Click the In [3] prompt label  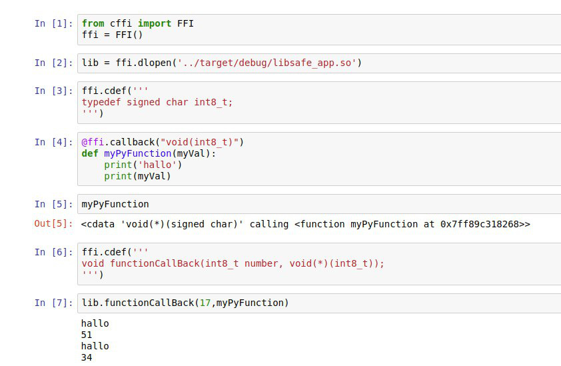53,91
